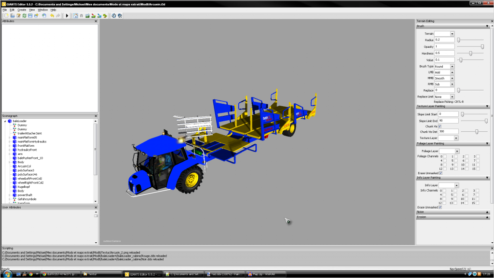Select the terrain texture paint icon
This screenshot has width=494, height=278.
[93, 15]
